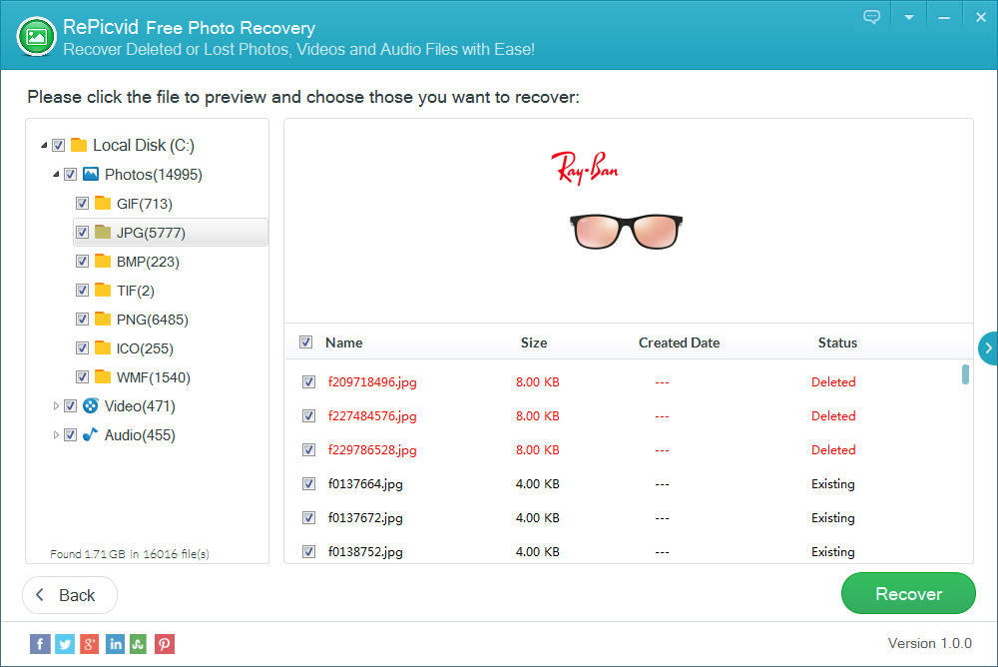Click the LinkedIn share icon
Viewport: 998px width, 667px height.
[x=114, y=644]
